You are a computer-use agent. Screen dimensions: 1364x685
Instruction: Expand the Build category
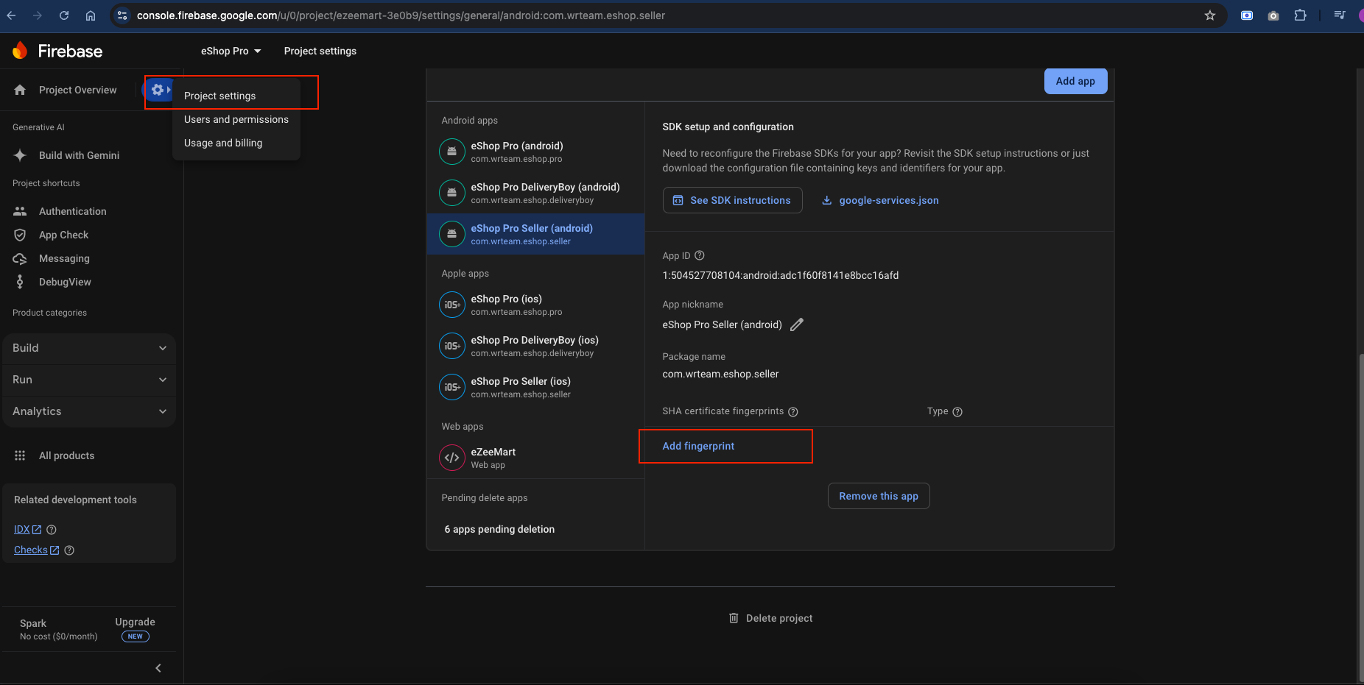[x=89, y=348]
